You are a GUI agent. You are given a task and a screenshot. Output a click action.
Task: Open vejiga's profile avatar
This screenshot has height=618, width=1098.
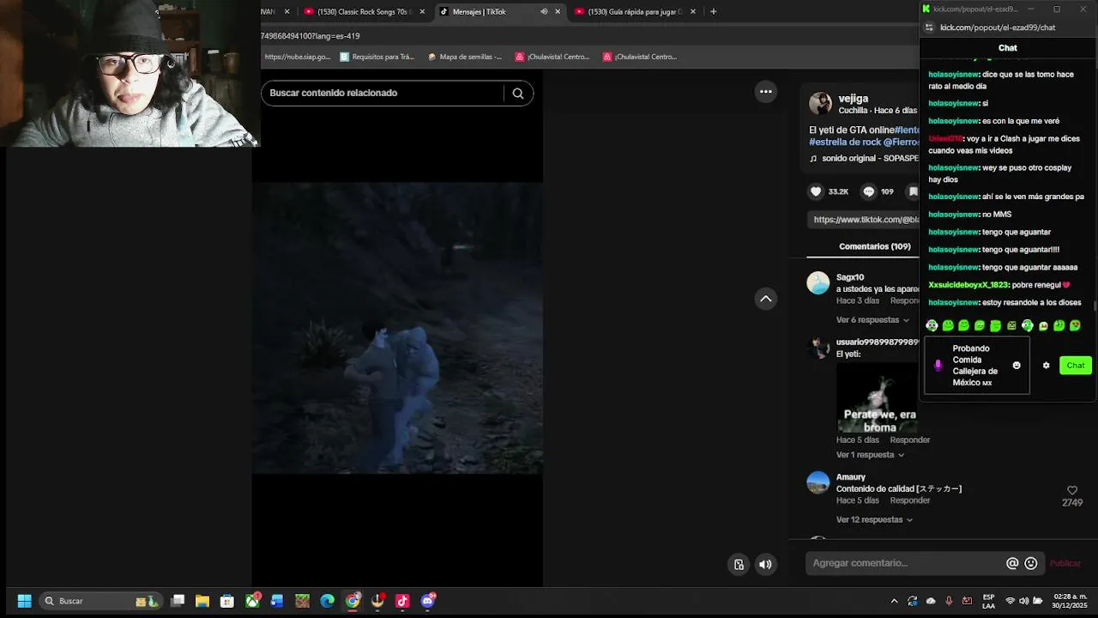pos(820,104)
